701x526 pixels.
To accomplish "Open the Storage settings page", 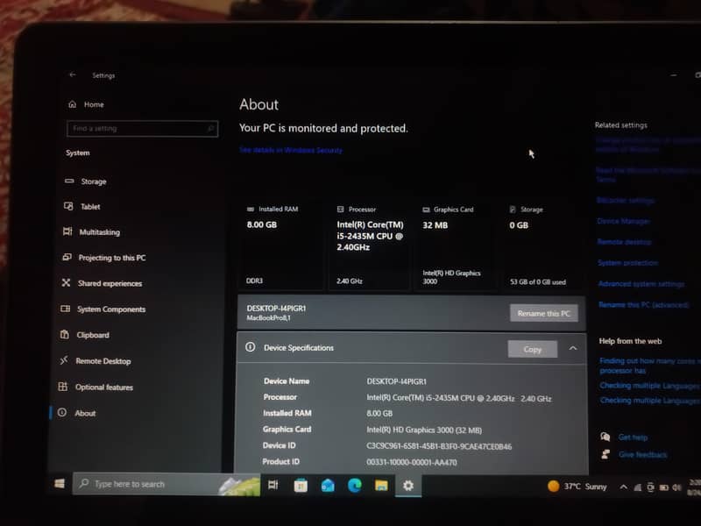I will coord(94,181).
